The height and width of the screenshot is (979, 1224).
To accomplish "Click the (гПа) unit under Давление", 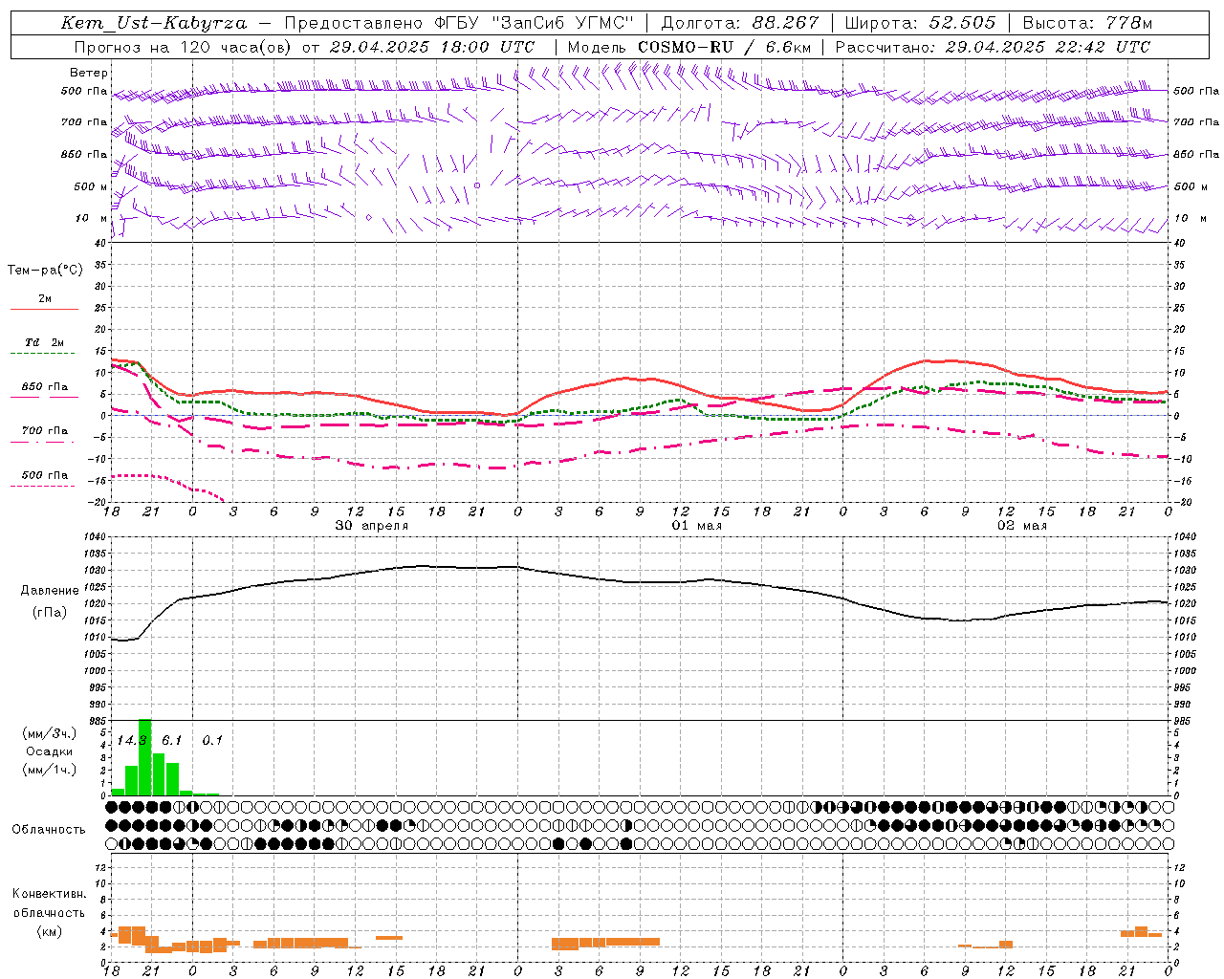I will click(50, 612).
